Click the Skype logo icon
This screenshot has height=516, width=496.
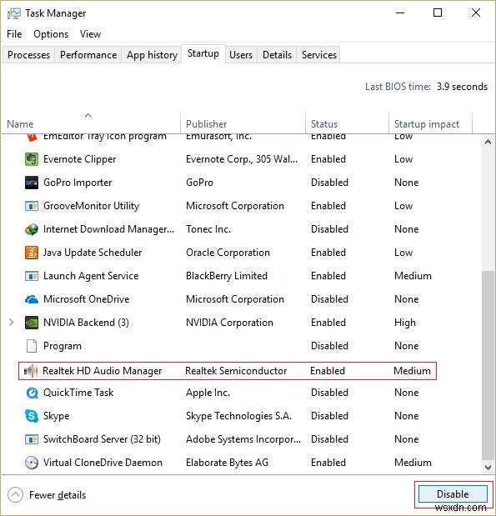(32, 416)
